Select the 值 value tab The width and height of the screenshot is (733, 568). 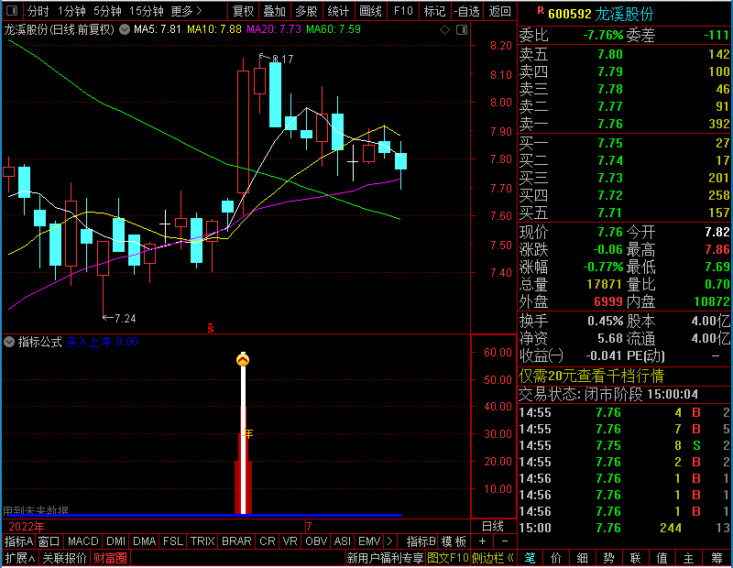pyautogui.click(x=662, y=558)
